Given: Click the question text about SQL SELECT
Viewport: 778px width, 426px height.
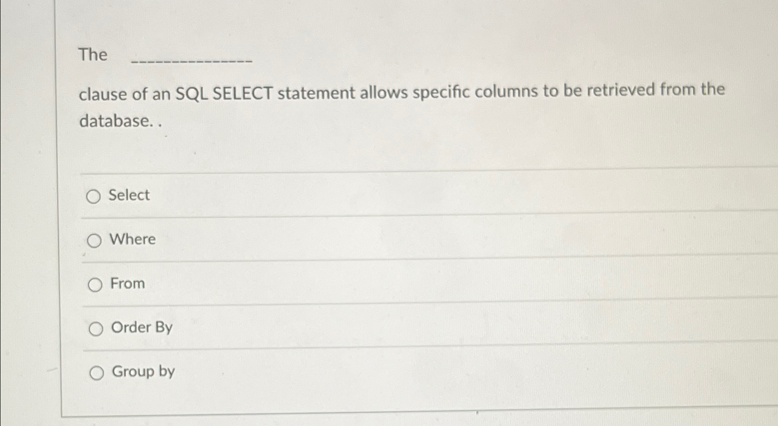Looking at the screenshot, I should tap(402, 91).
